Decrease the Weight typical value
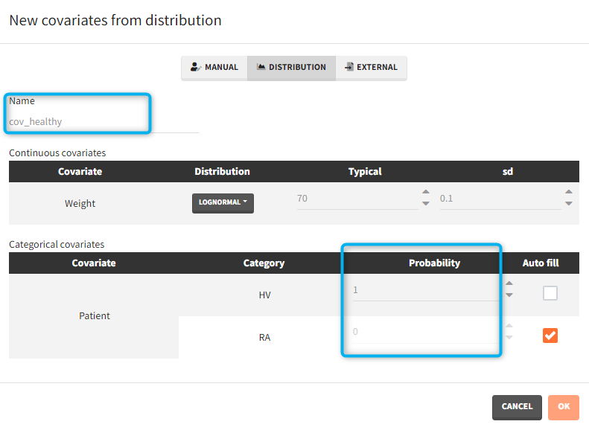The width and height of the screenshot is (589, 430). (426, 204)
